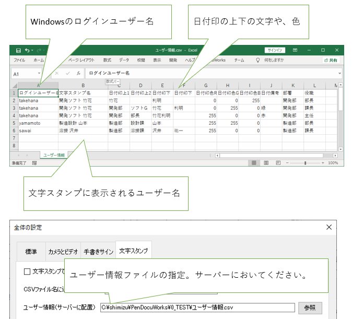Click the confirm checkmark icon in formula bar

point(68,73)
